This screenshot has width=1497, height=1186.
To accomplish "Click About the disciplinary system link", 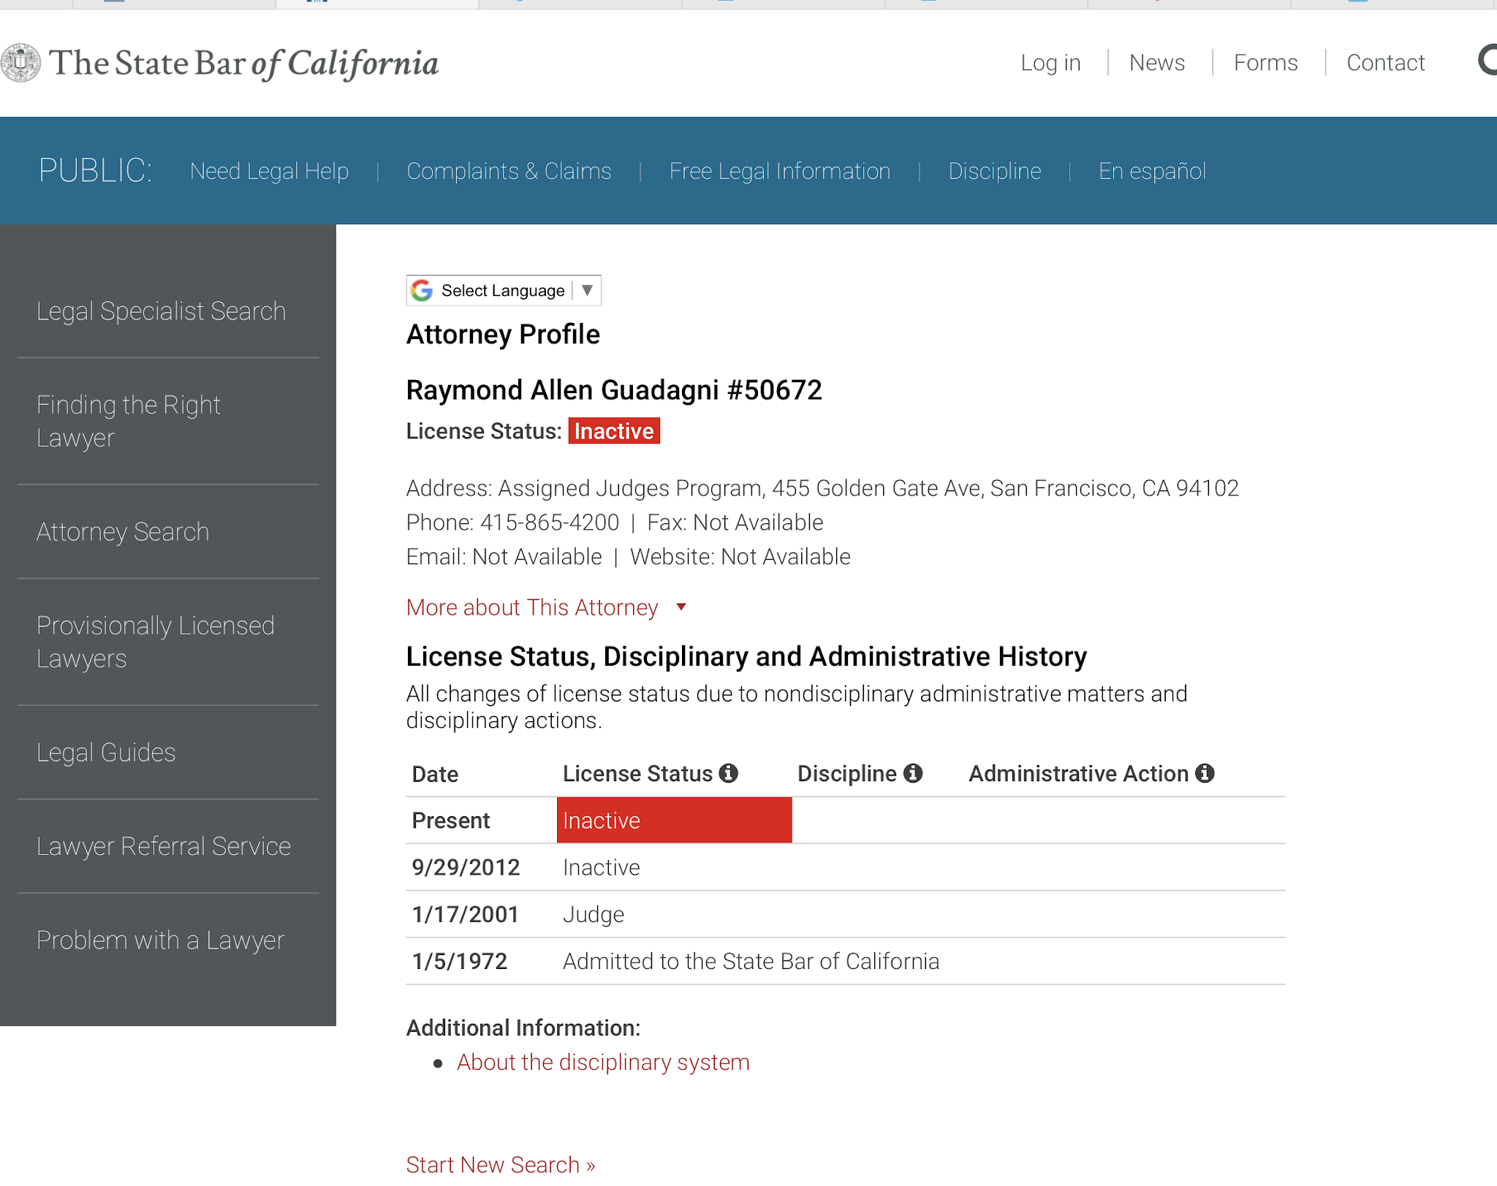I will [x=603, y=1063].
